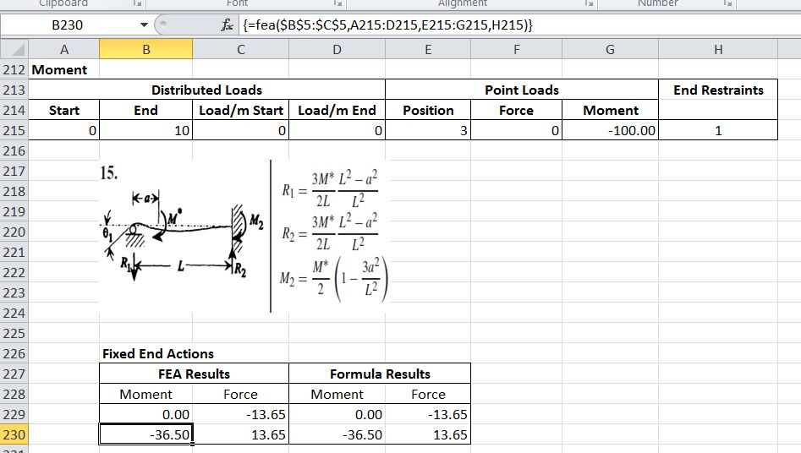
Task: Select row 215 header
Action: click(14, 131)
